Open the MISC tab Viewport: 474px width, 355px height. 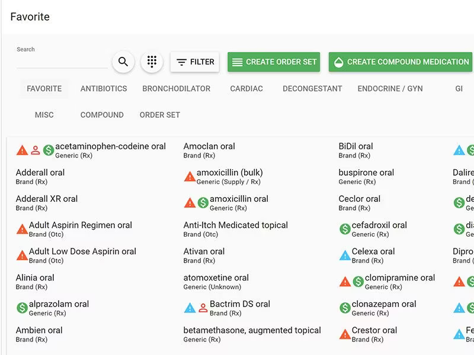[44, 115]
